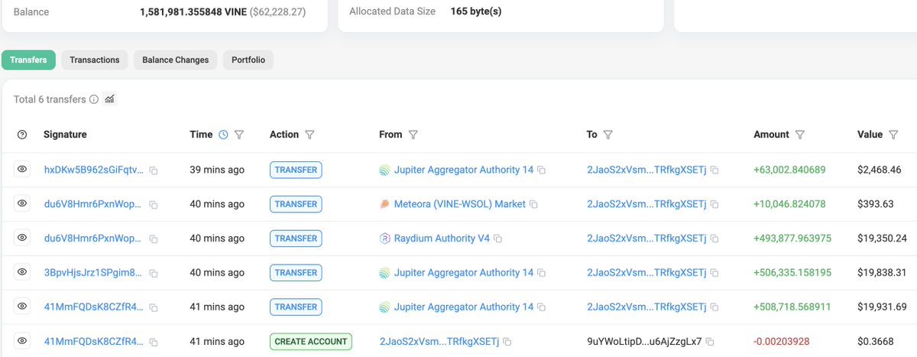The height and width of the screenshot is (357, 917).
Task: Open the From column filter
Action: tap(413, 135)
